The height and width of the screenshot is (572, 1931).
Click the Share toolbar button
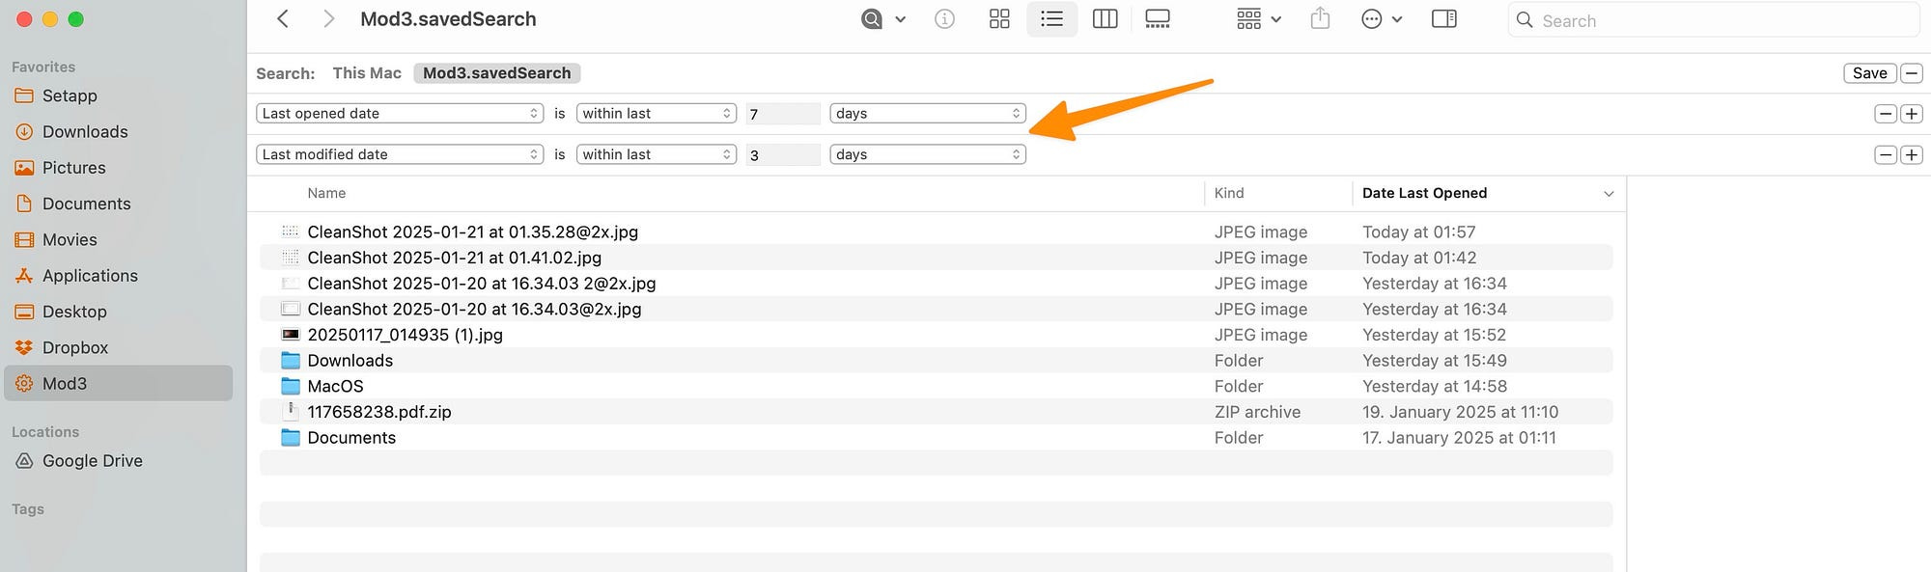point(1320,19)
